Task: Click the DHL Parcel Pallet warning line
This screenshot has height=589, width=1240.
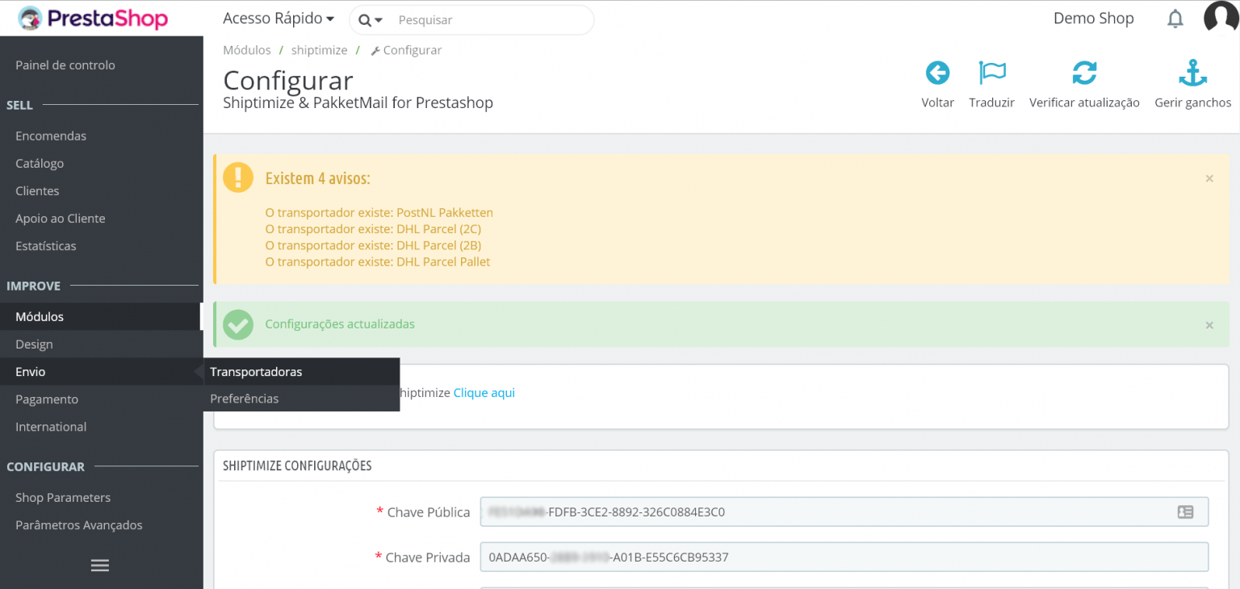Action: tap(378, 261)
